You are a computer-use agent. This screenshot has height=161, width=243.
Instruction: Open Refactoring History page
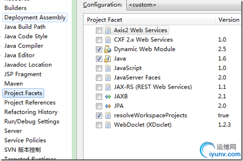pyautogui.click(x=31, y=112)
